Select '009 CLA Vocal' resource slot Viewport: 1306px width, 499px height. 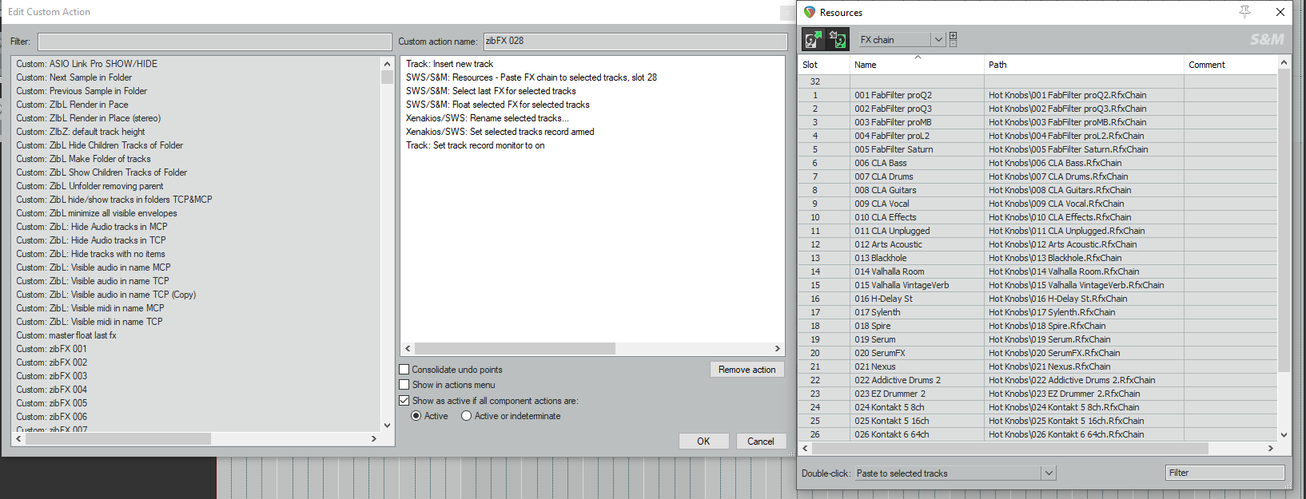coord(882,204)
